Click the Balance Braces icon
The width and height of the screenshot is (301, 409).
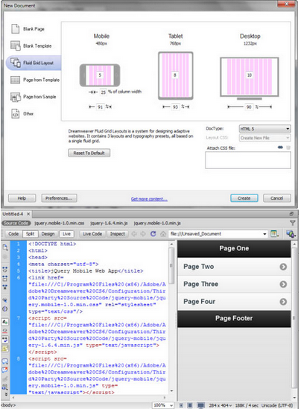pyautogui.click(x=5, y=309)
